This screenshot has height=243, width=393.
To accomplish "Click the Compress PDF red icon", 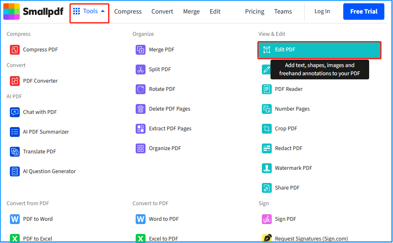I will click(15, 50).
